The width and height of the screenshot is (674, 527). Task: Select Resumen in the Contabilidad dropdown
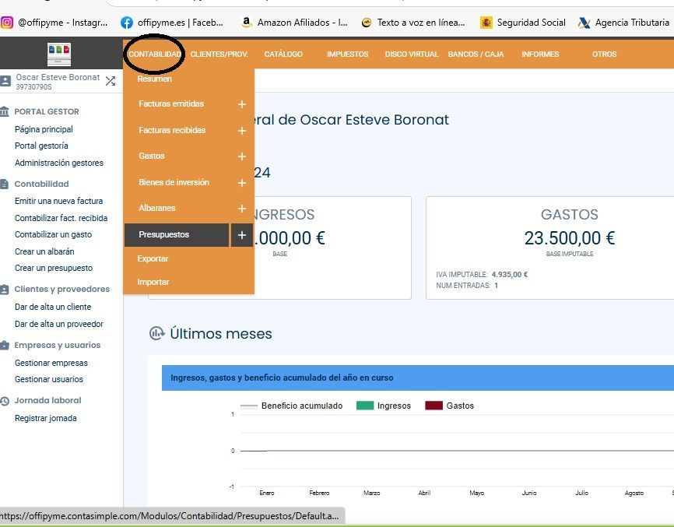tap(154, 79)
